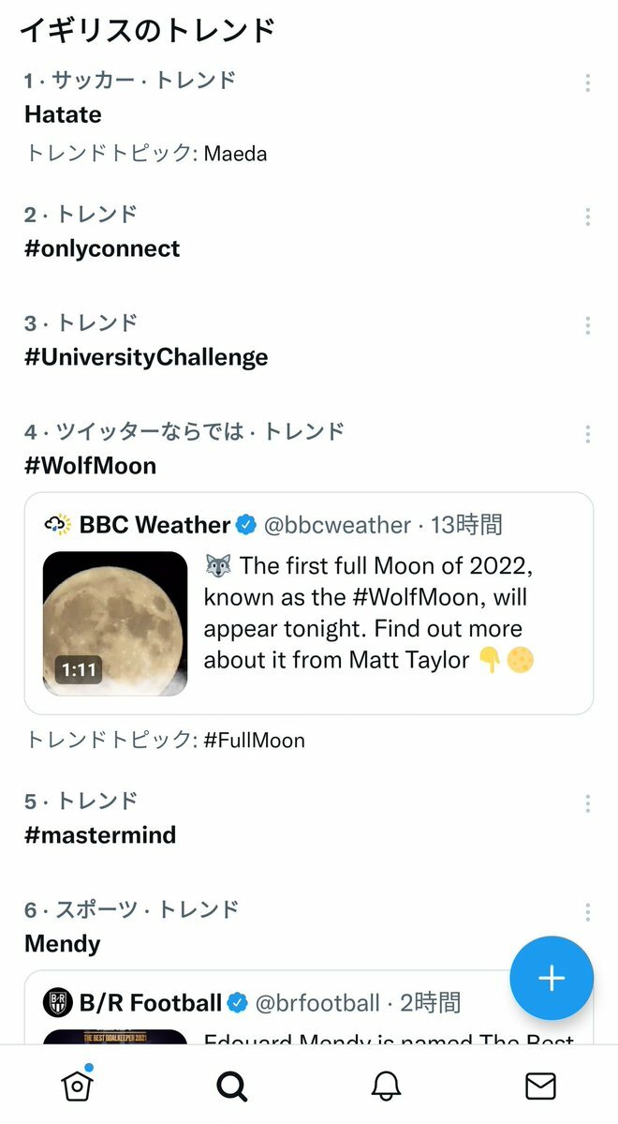618x1124 pixels.
Task: Play the BBC Weather moon video thumbnail
Action: point(115,623)
